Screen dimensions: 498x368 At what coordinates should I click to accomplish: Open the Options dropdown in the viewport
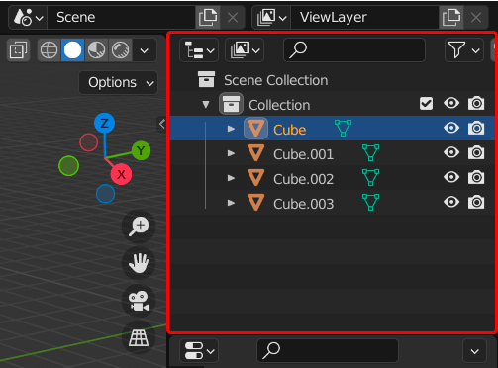click(x=118, y=83)
